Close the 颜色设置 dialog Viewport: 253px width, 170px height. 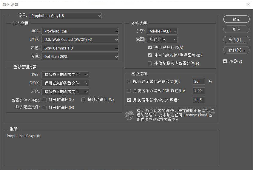pos(248,4)
